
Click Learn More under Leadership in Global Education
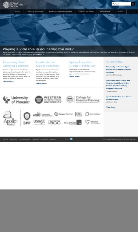click(42, 84)
